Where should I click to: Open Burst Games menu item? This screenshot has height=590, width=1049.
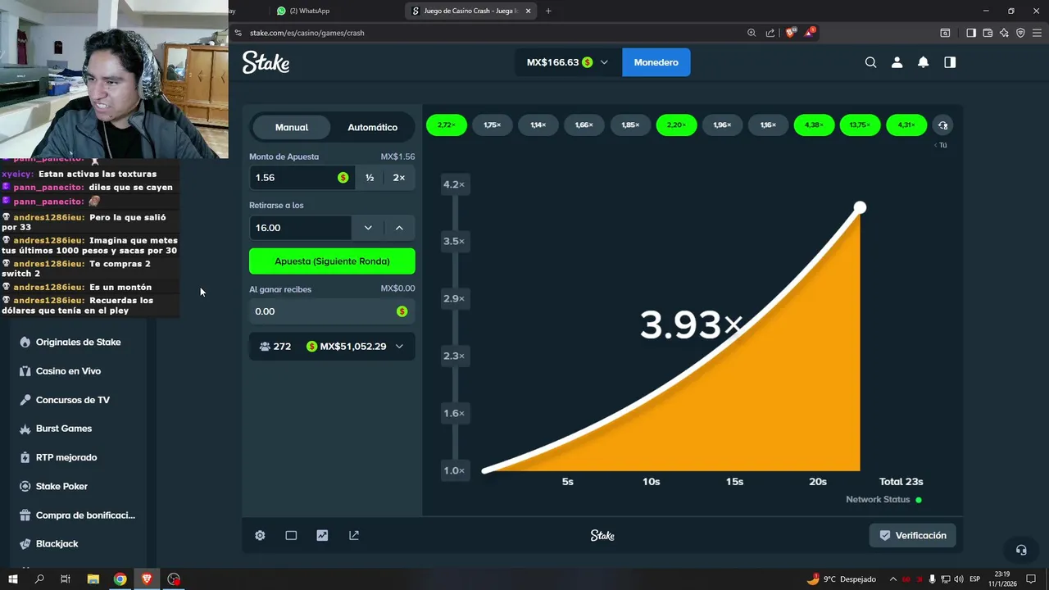click(63, 429)
